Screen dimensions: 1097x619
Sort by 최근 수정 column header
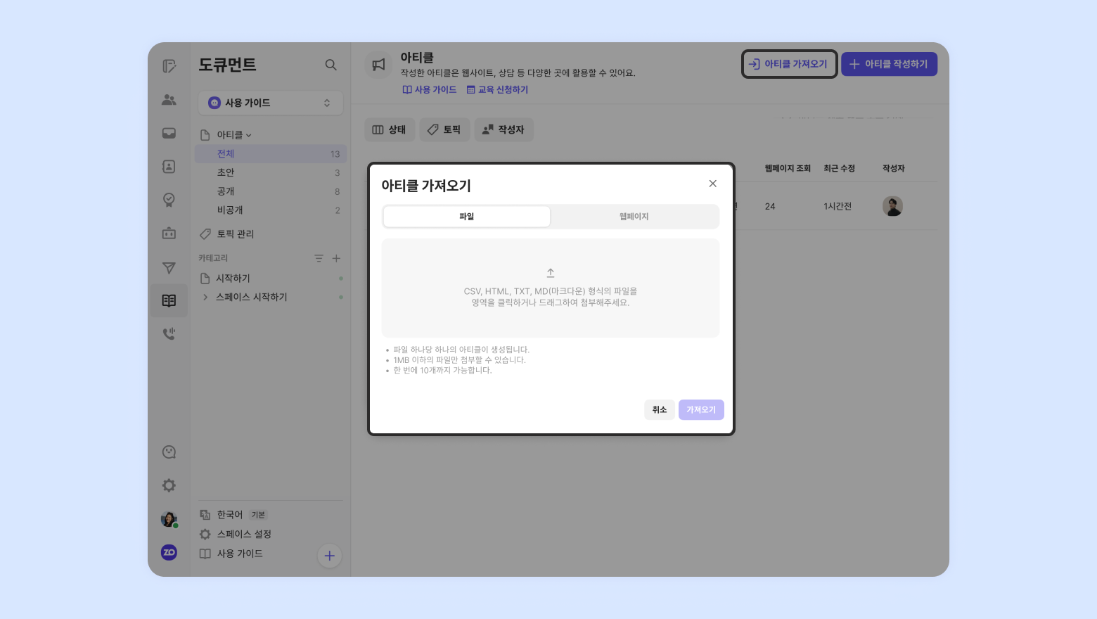click(x=839, y=168)
